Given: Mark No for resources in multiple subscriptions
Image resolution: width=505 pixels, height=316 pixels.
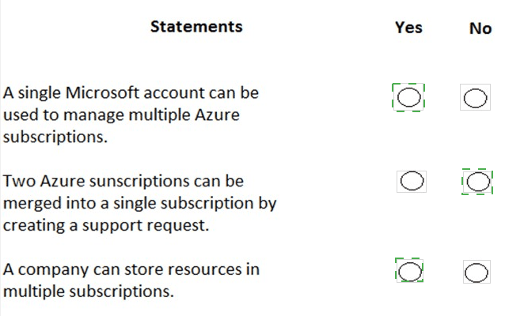Looking at the screenshot, I should [476, 273].
